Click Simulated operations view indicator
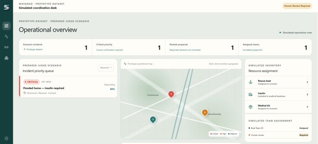 (296, 32)
